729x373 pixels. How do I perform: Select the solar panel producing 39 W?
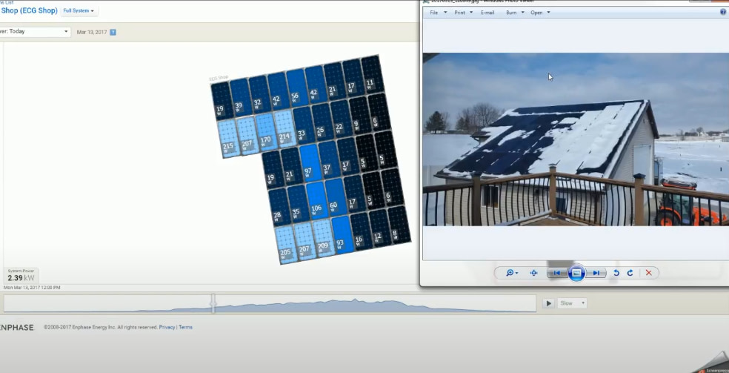click(x=239, y=98)
